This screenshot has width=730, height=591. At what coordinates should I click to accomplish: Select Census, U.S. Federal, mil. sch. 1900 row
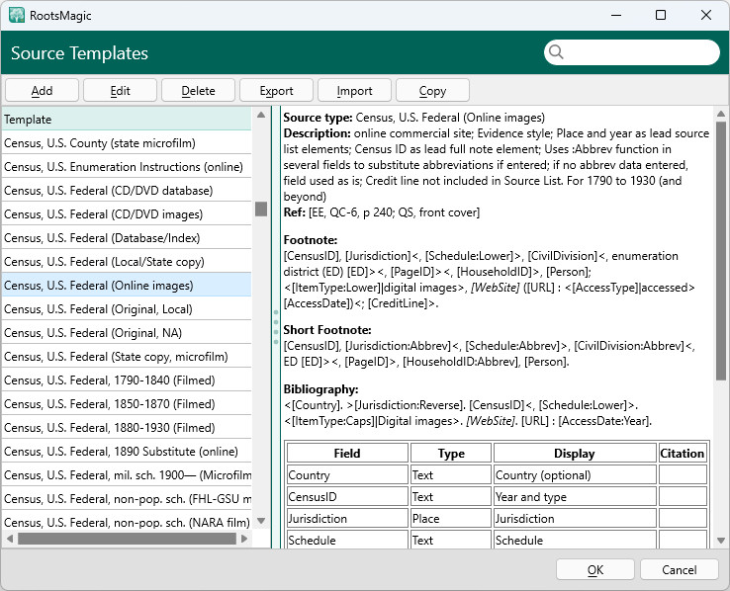tap(127, 474)
